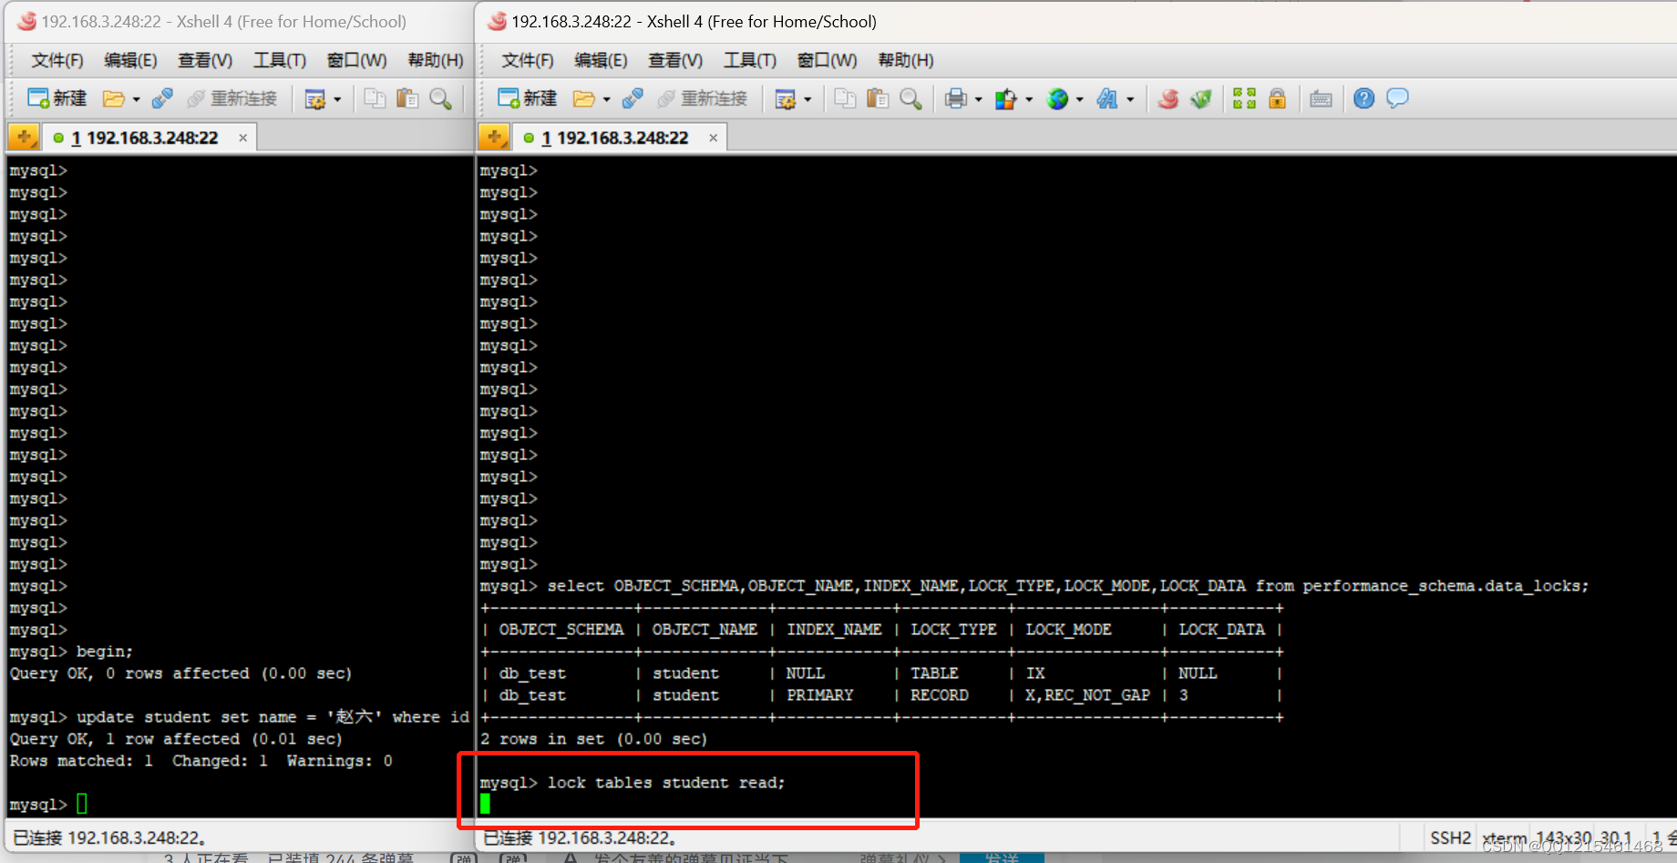Click add-tab plus button in right window

pos(494,138)
